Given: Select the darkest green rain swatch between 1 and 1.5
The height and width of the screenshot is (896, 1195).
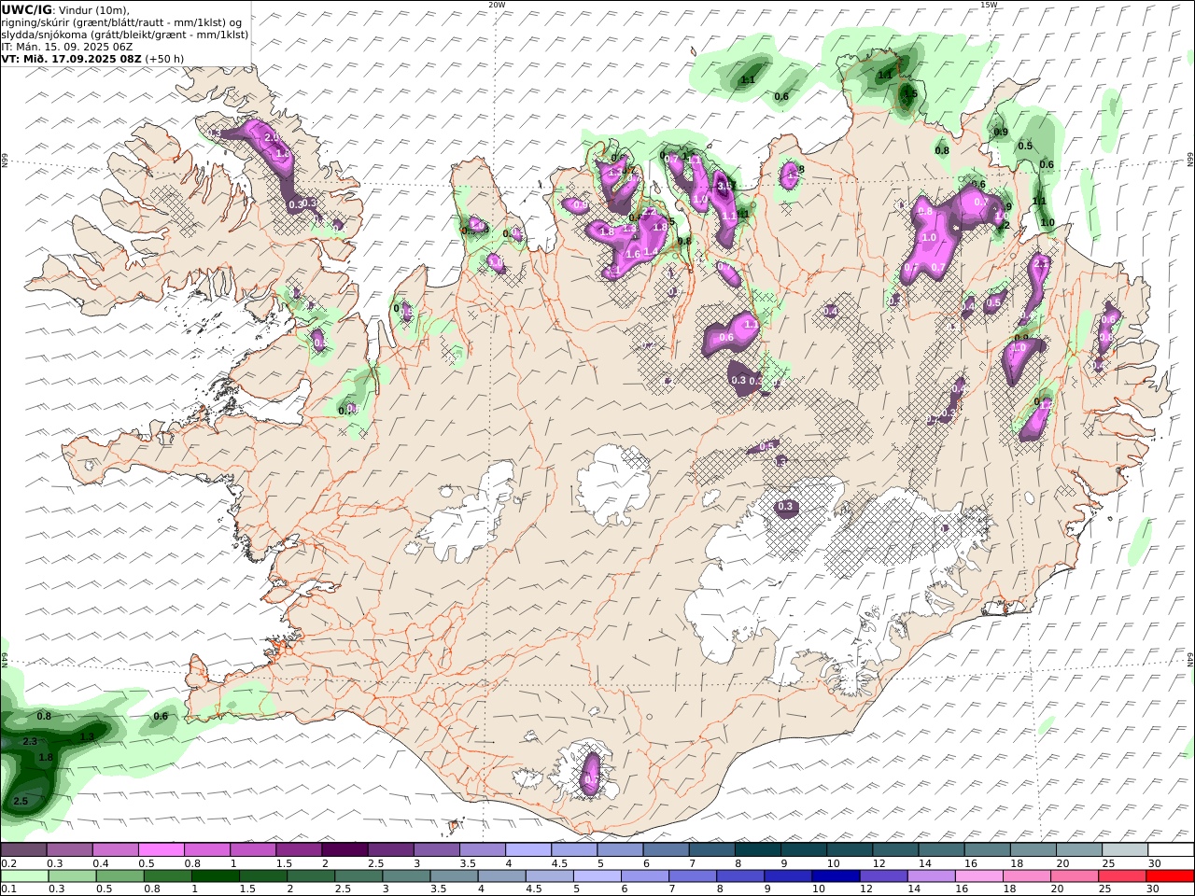Looking at the screenshot, I should tap(216, 875).
